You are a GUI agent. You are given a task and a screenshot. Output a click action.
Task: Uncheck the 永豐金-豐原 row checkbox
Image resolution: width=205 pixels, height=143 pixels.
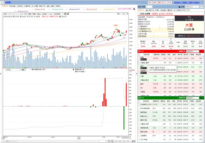click(139, 63)
